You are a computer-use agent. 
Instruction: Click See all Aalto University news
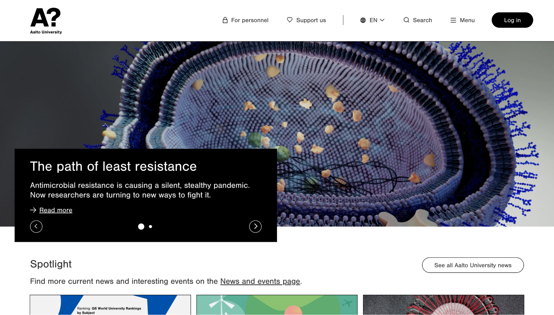[473, 265]
